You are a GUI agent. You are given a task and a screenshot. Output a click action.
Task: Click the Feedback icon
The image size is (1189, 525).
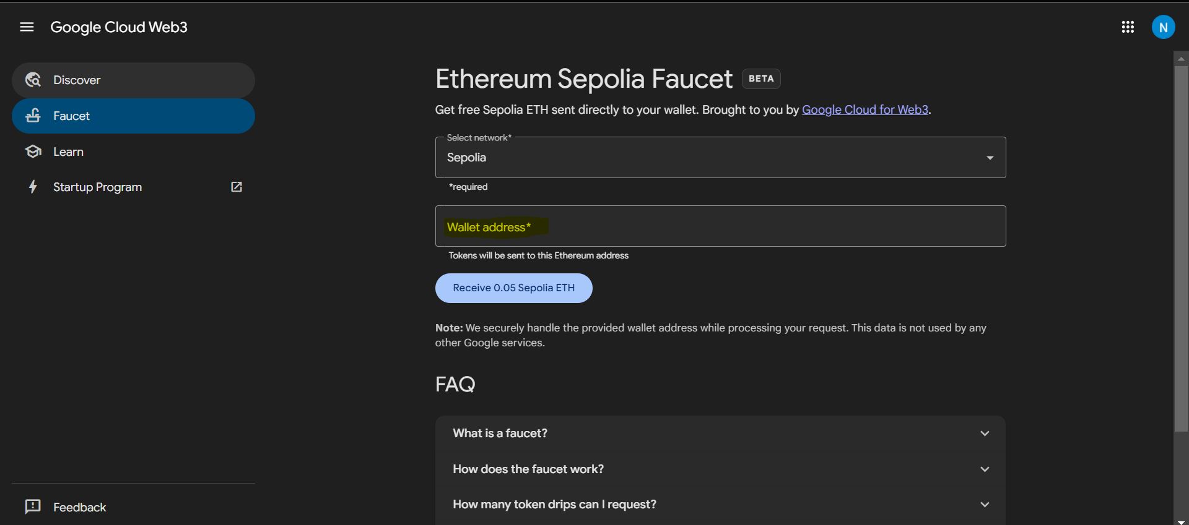tap(33, 507)
